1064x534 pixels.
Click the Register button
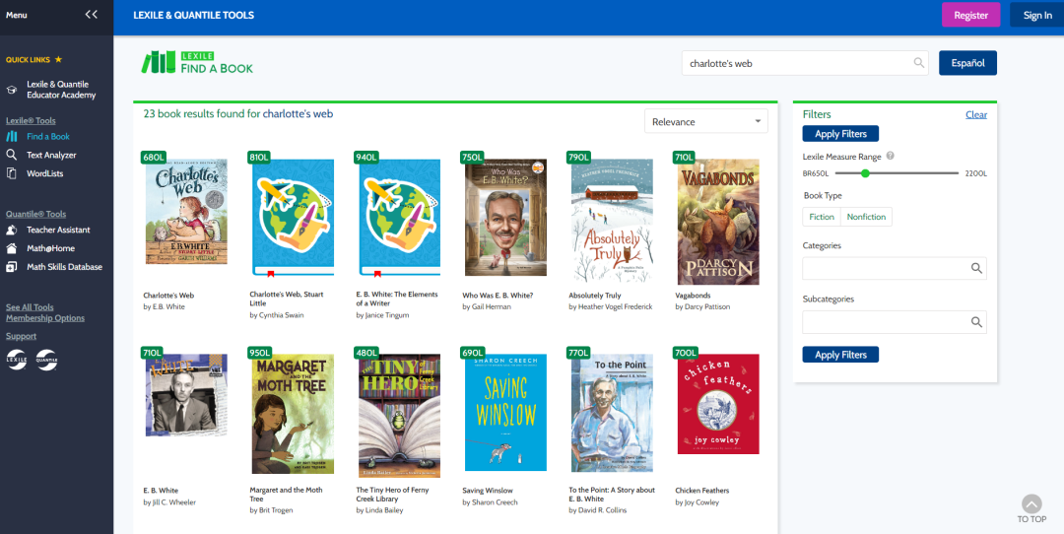970,15
